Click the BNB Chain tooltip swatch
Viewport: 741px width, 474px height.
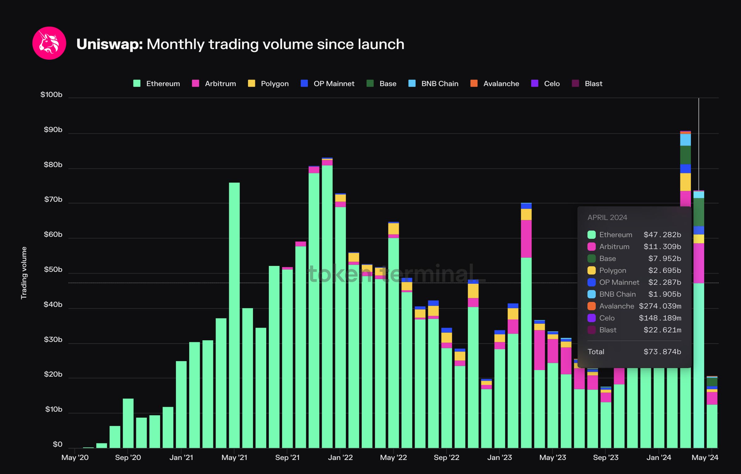point(591,294)
